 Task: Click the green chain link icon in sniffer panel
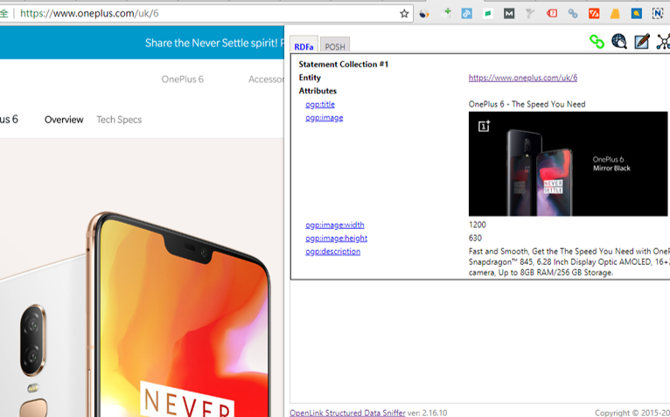point(597,41)
